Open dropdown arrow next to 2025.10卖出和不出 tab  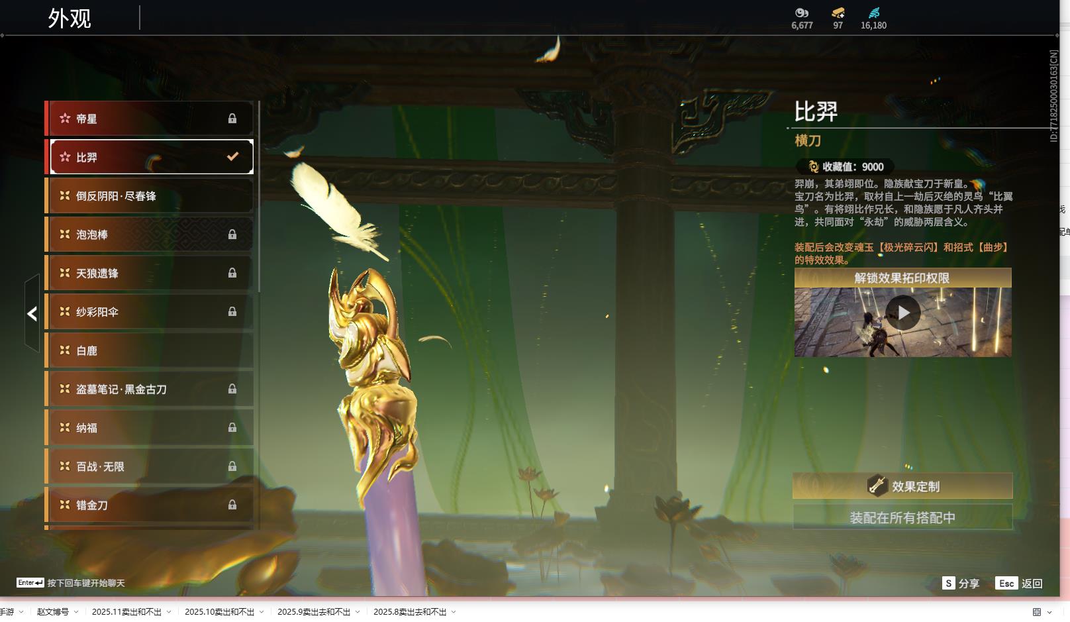tap(262, 612)
